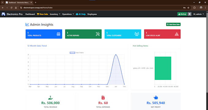Click the password key icon in address bar

point(184,8)
